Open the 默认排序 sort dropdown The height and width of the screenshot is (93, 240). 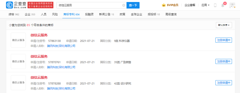[224, 25]
